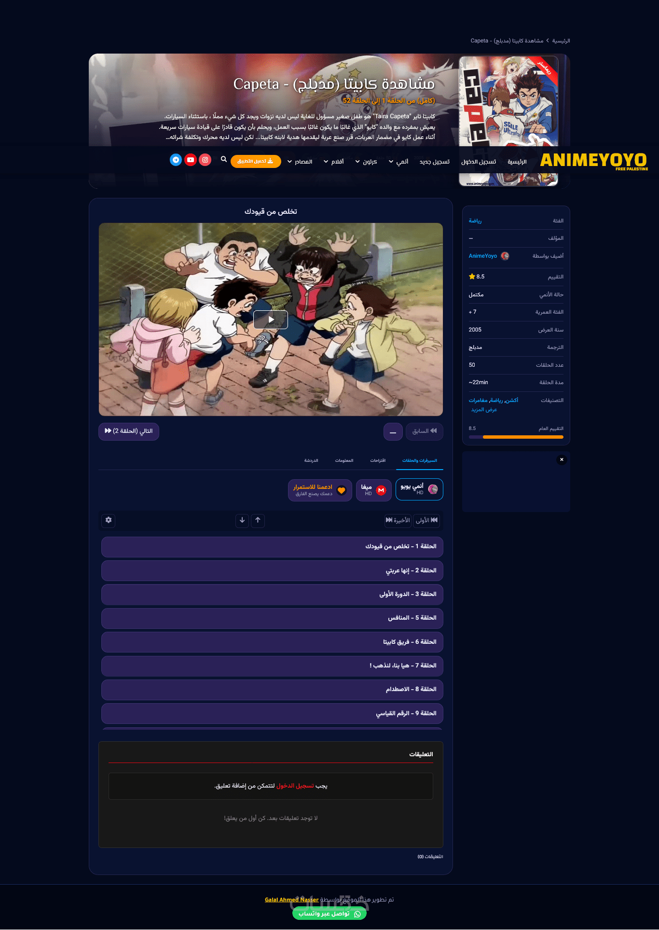Open episode 5 المنافس
Viewport: 659px width, 930px height.
pyautogui.click(x=272, y=618)
